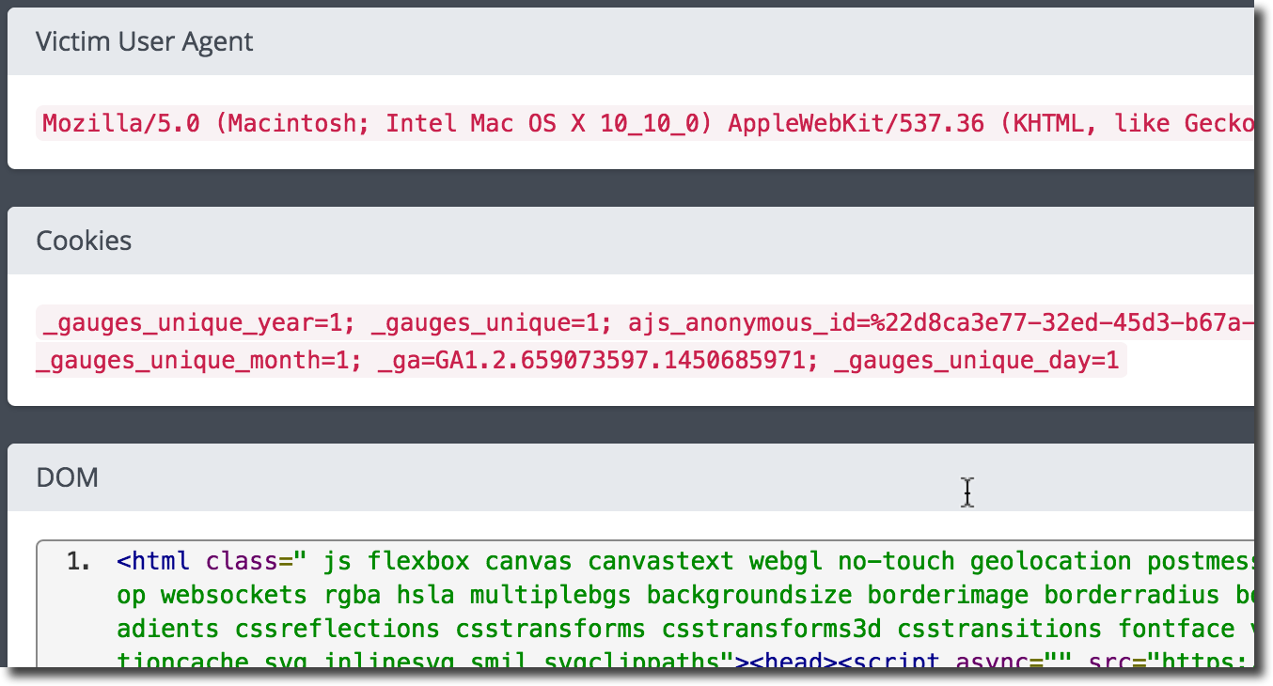Click the word geolocation in DOM code
The height and width of the screenshot is (686, 1273).
point(1050,562)
